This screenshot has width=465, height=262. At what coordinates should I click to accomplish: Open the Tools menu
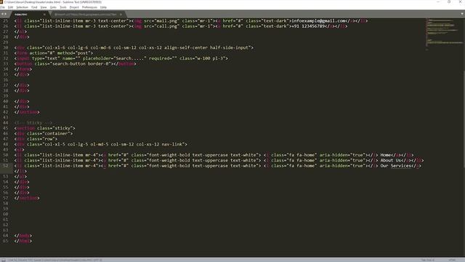click(x=63, y=7)
